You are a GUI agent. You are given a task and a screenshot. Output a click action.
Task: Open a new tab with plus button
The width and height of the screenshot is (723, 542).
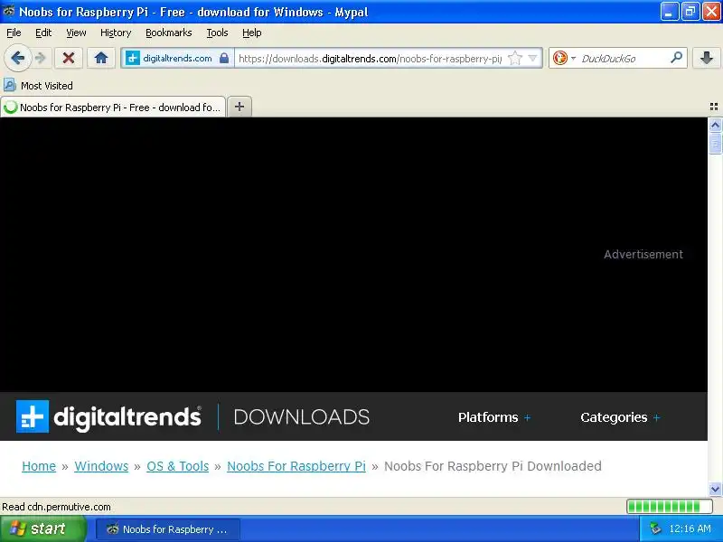(x=239, y=107)
